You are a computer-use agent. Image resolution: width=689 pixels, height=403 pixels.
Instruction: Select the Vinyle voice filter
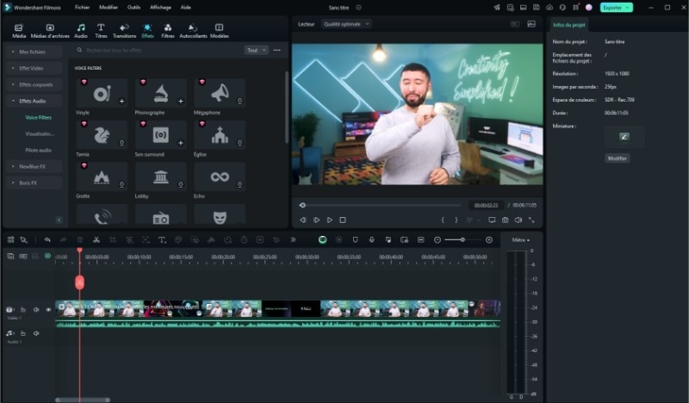(102, 93)
